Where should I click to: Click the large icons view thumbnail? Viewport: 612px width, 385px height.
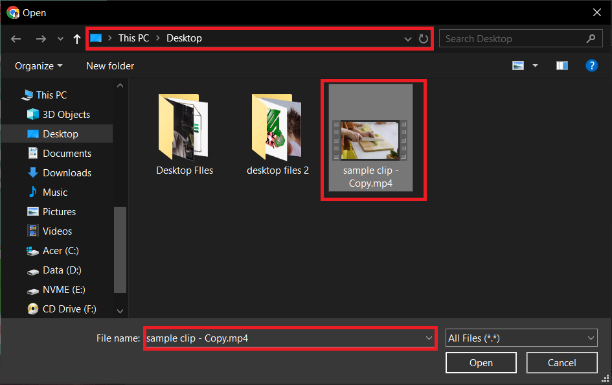click(518, 65)
